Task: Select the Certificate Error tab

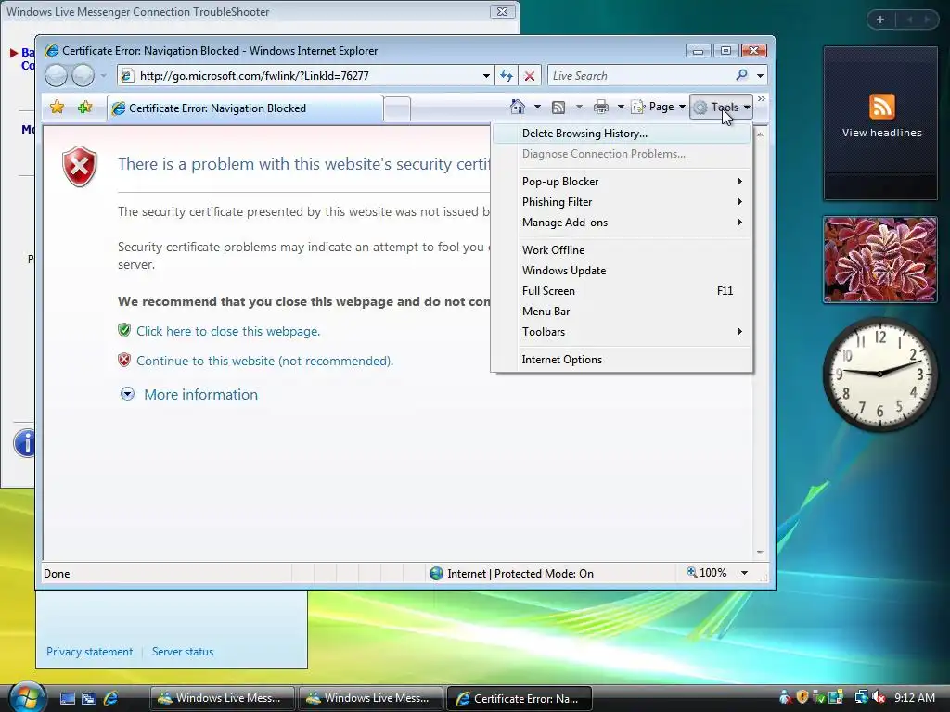Action: pyautogui.click(x=245, y=108)
